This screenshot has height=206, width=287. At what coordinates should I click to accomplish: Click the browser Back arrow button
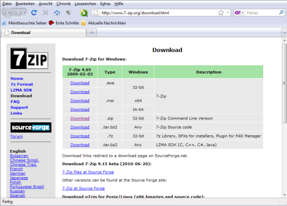[x=7, y=13]
